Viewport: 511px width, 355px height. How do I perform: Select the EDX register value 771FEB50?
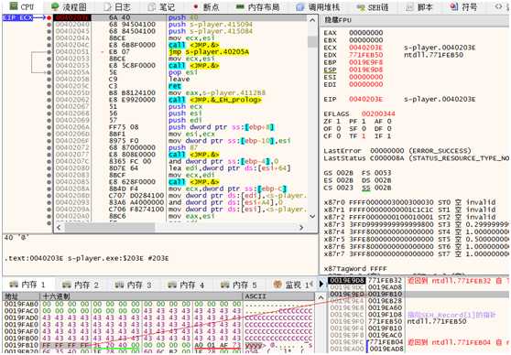(365, 55)
